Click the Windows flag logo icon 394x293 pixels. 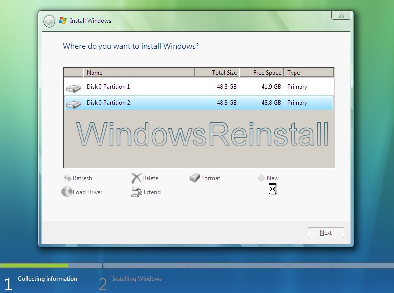pyautogui.click(x=63, y=20)
